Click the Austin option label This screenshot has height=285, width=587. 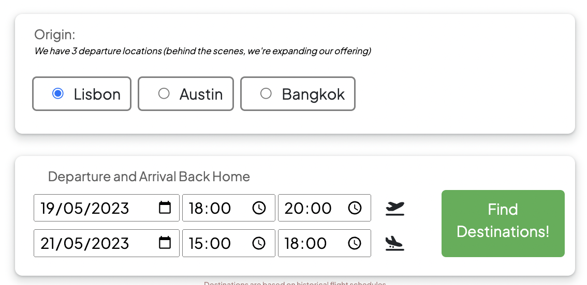(x=201, y=94)
